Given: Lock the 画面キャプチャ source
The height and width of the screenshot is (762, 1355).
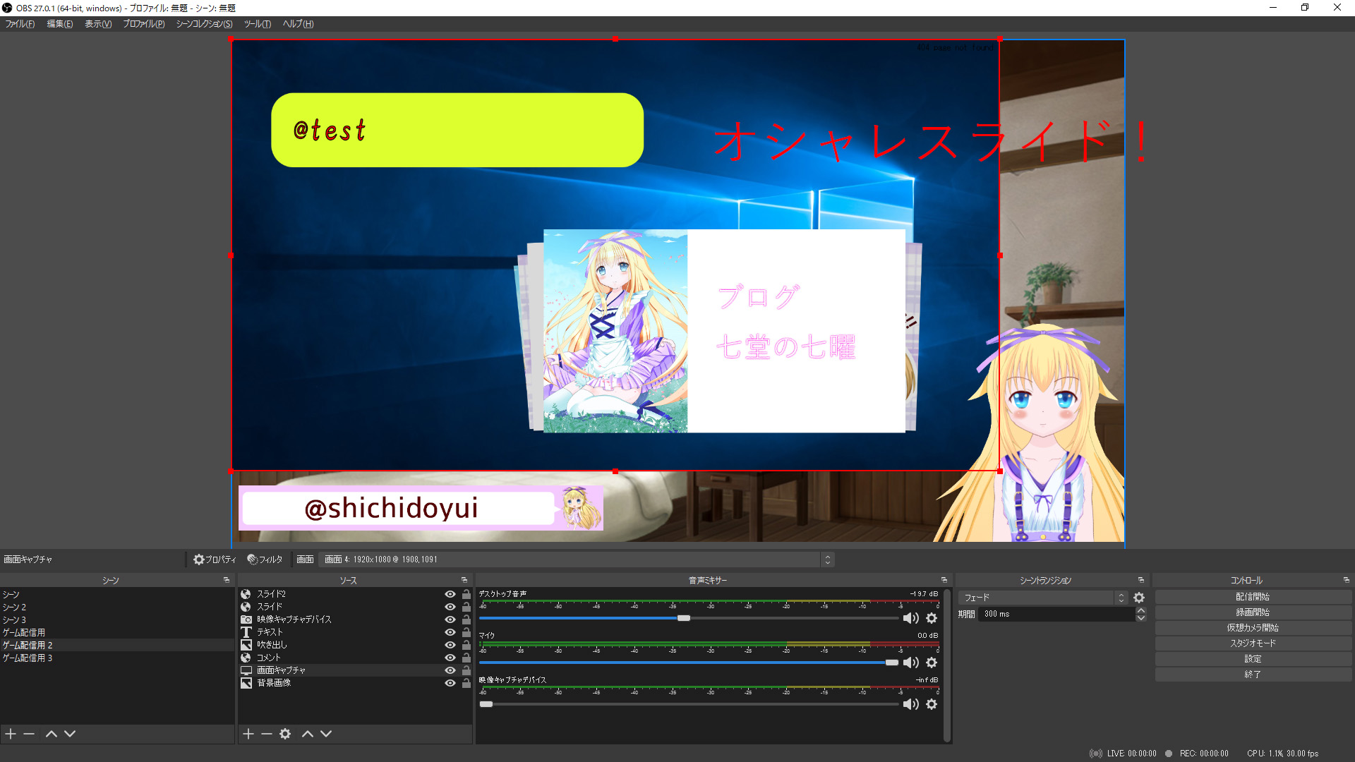Looking at the screenshot, I should click(x=466, y=670).
